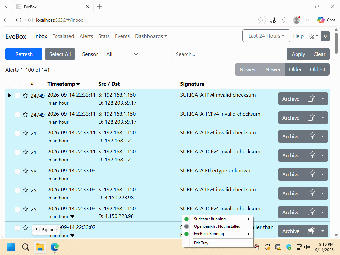Clear the search filter
Screen dimensions: 340x255
[x=319, y=54]
